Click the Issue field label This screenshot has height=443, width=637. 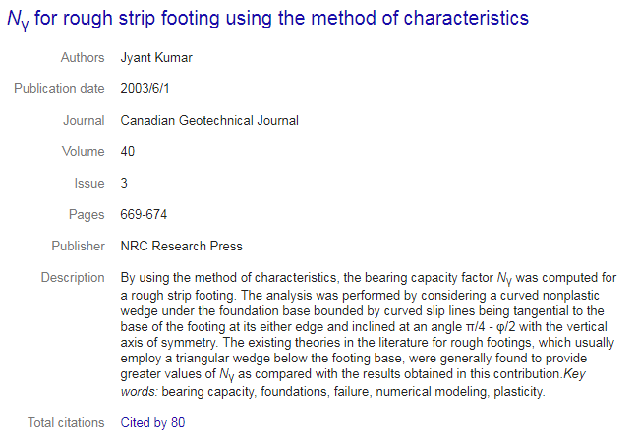click(x=89, y=183)
